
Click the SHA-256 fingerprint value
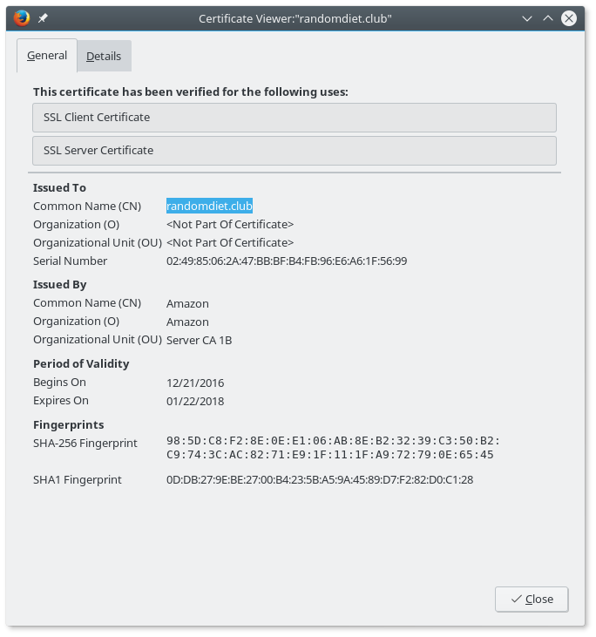coord(333,448)
